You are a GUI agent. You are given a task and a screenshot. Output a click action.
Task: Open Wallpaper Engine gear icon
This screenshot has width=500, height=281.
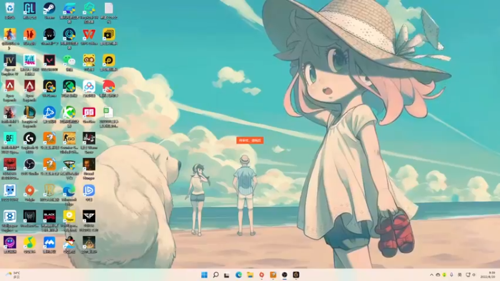[x=10, y=217]
